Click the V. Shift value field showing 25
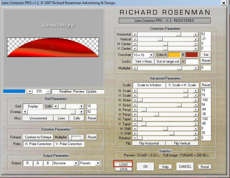230x178 pixels. point(206,133)
